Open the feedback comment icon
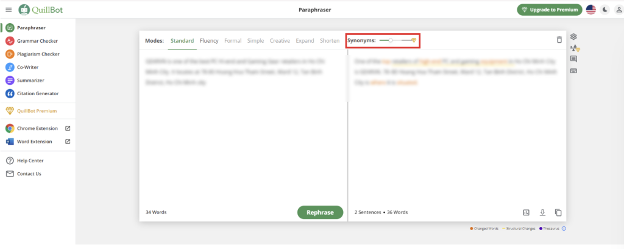The height and width of the screenshot is (249, 624). (573, 59)
